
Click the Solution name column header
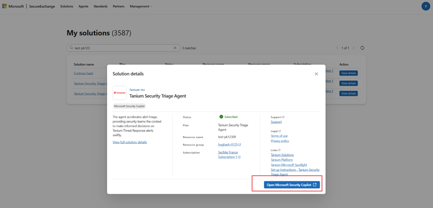84,64
